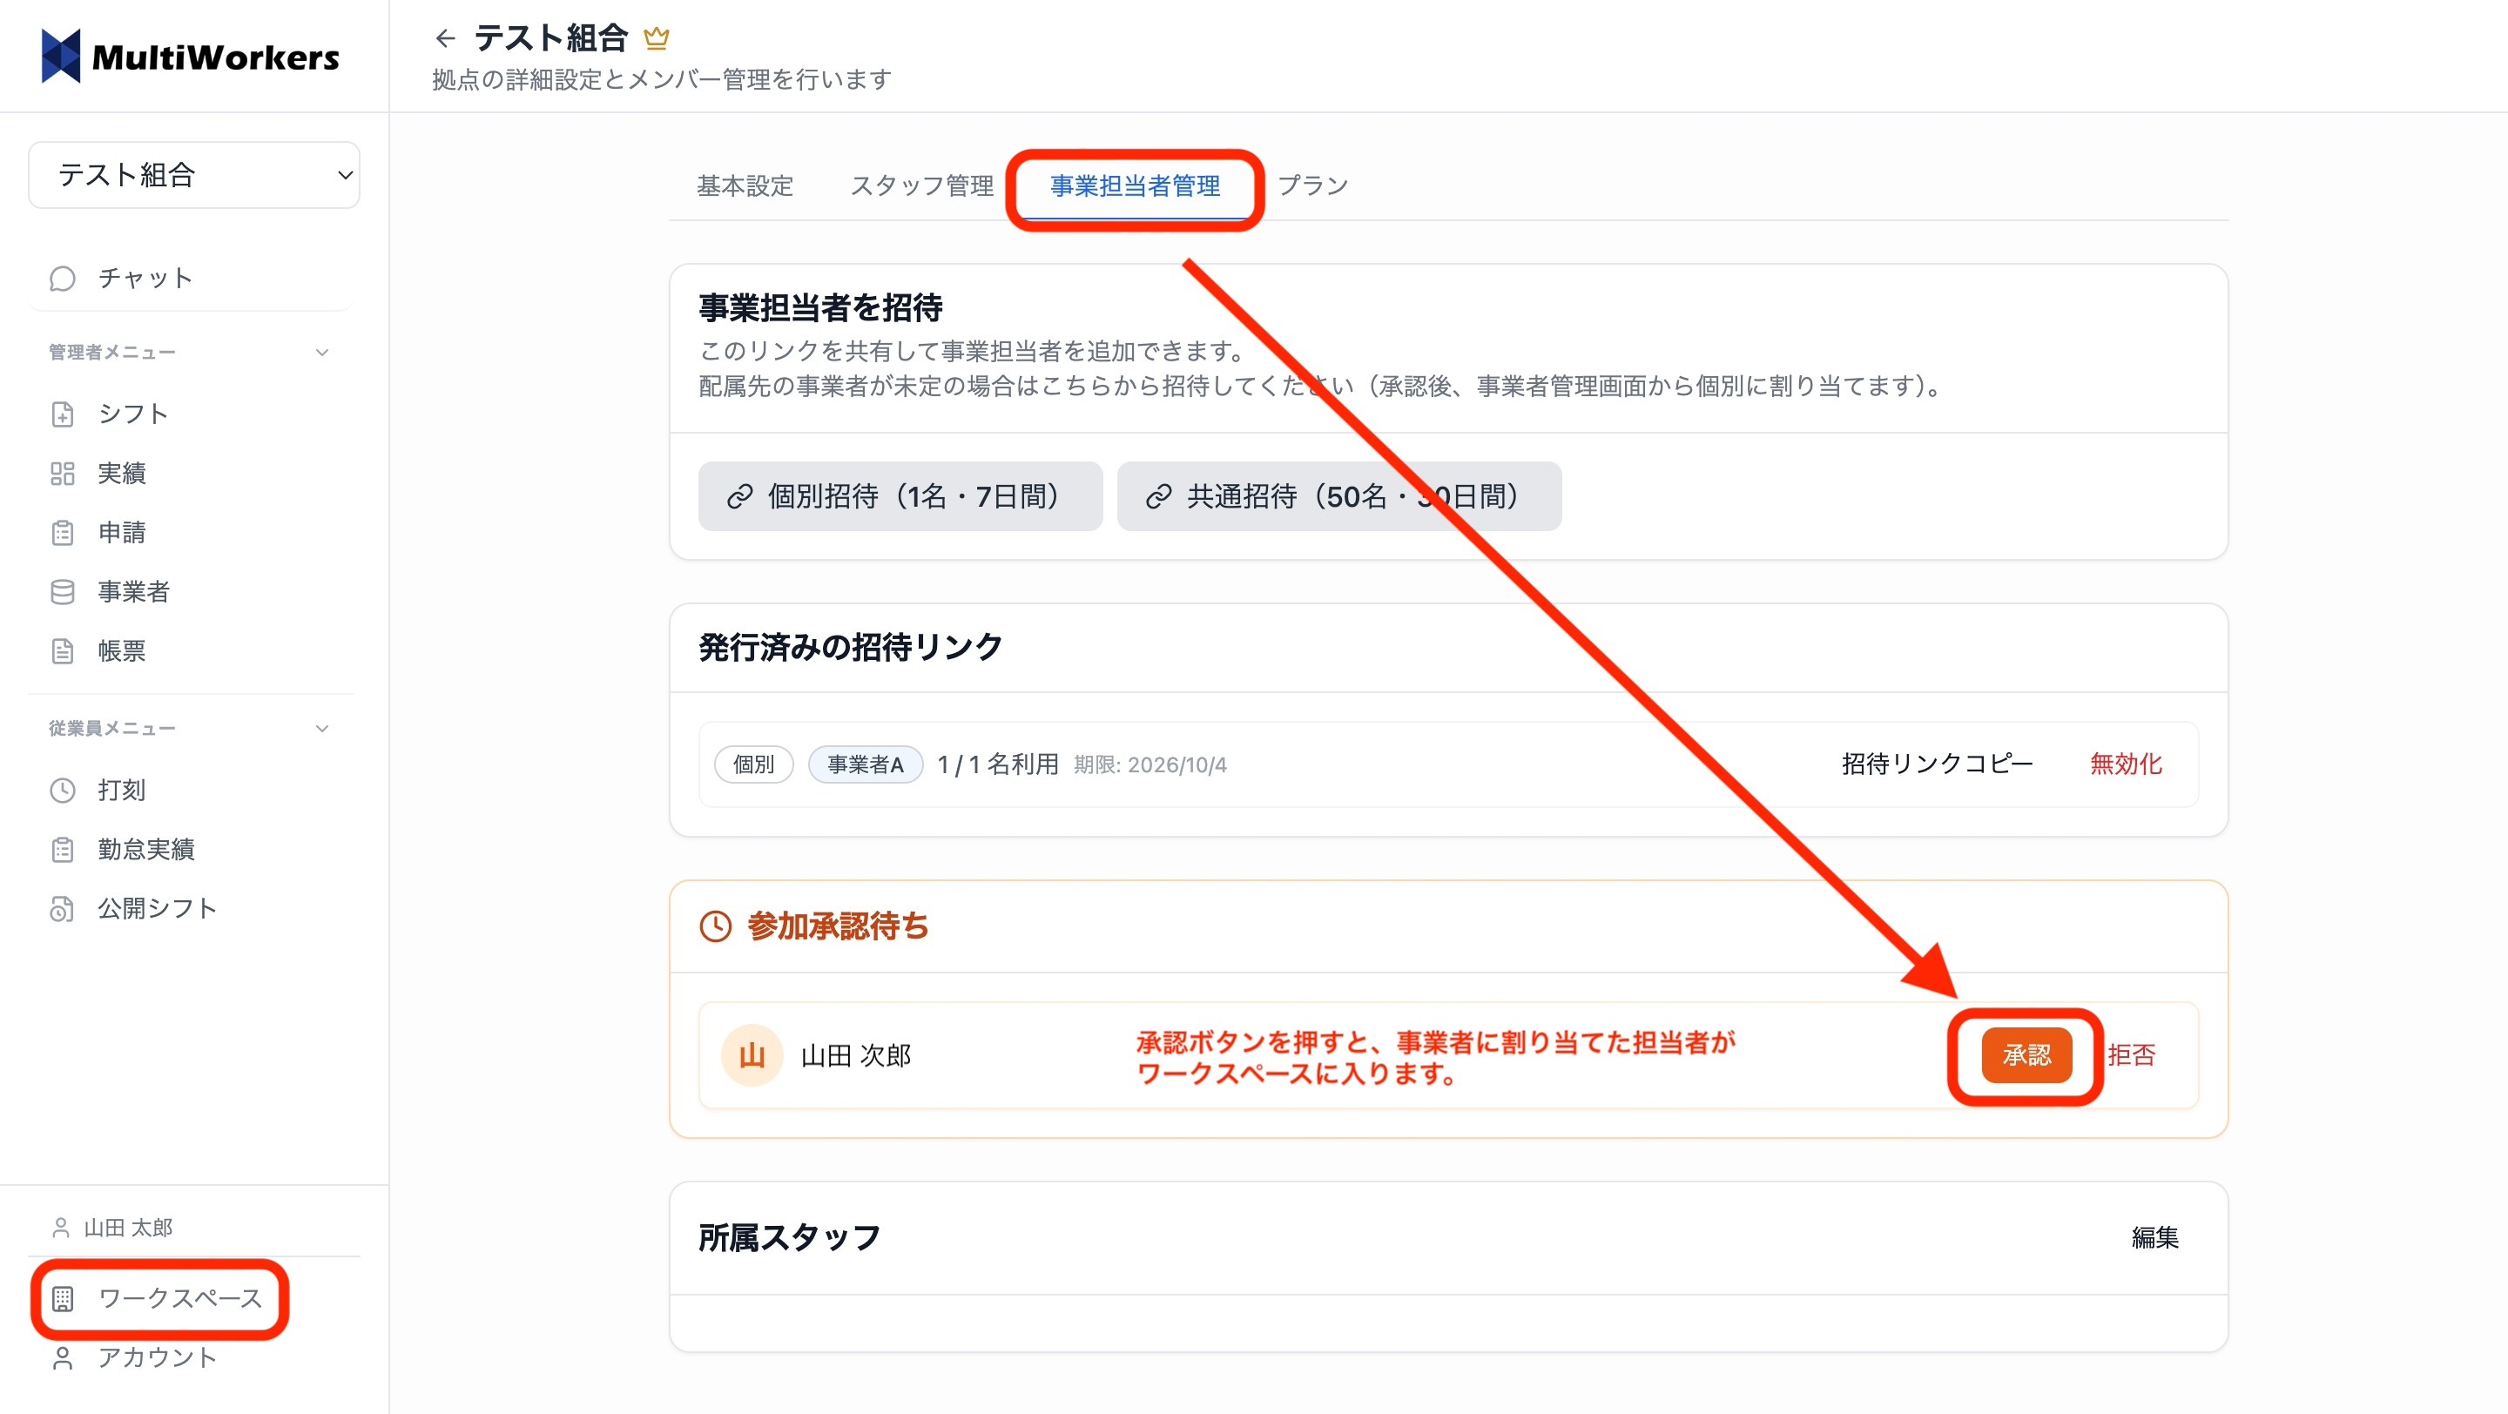Approve 山田 次郎 with the 承認 button

pyautogui.click(x=2026, y=1055)
